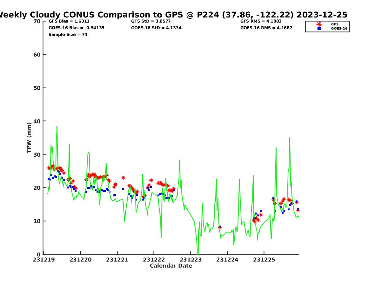Click the Calendar Date x-axis label
The height and width of the screenshot is (286, 381).
(x=171, y=266)
